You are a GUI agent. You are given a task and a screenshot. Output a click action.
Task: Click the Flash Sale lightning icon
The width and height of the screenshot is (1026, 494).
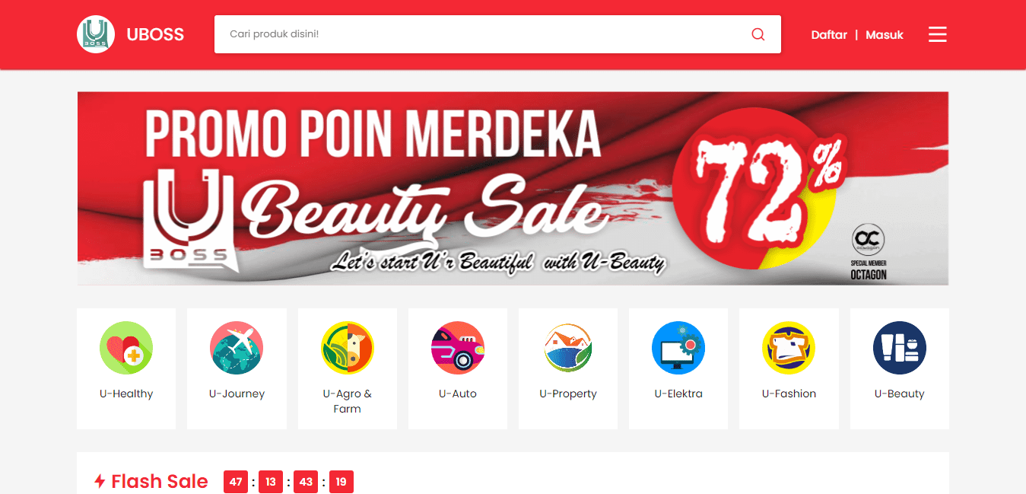pyautogui.click(x=100, y=481)
